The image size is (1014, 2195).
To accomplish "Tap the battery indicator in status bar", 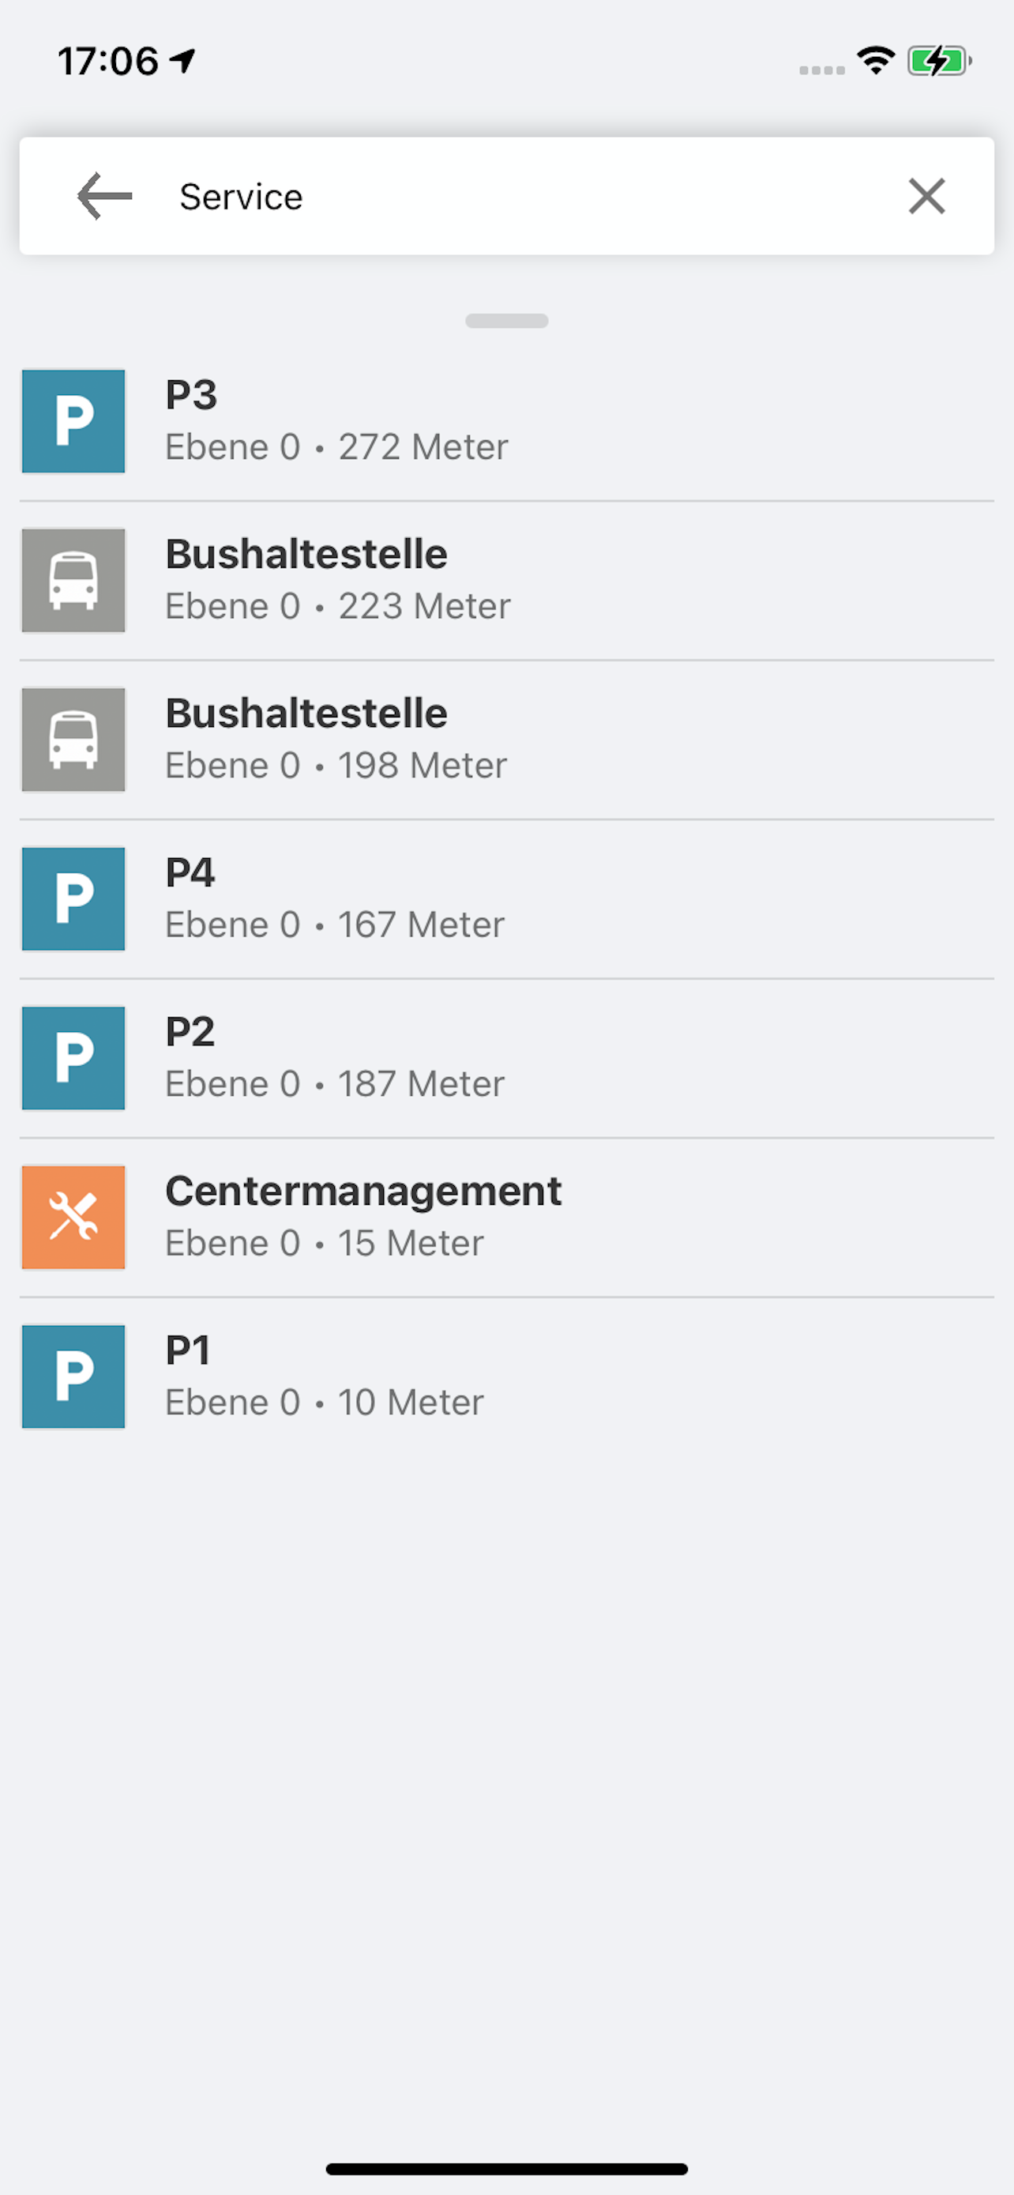I will (940, 62).
